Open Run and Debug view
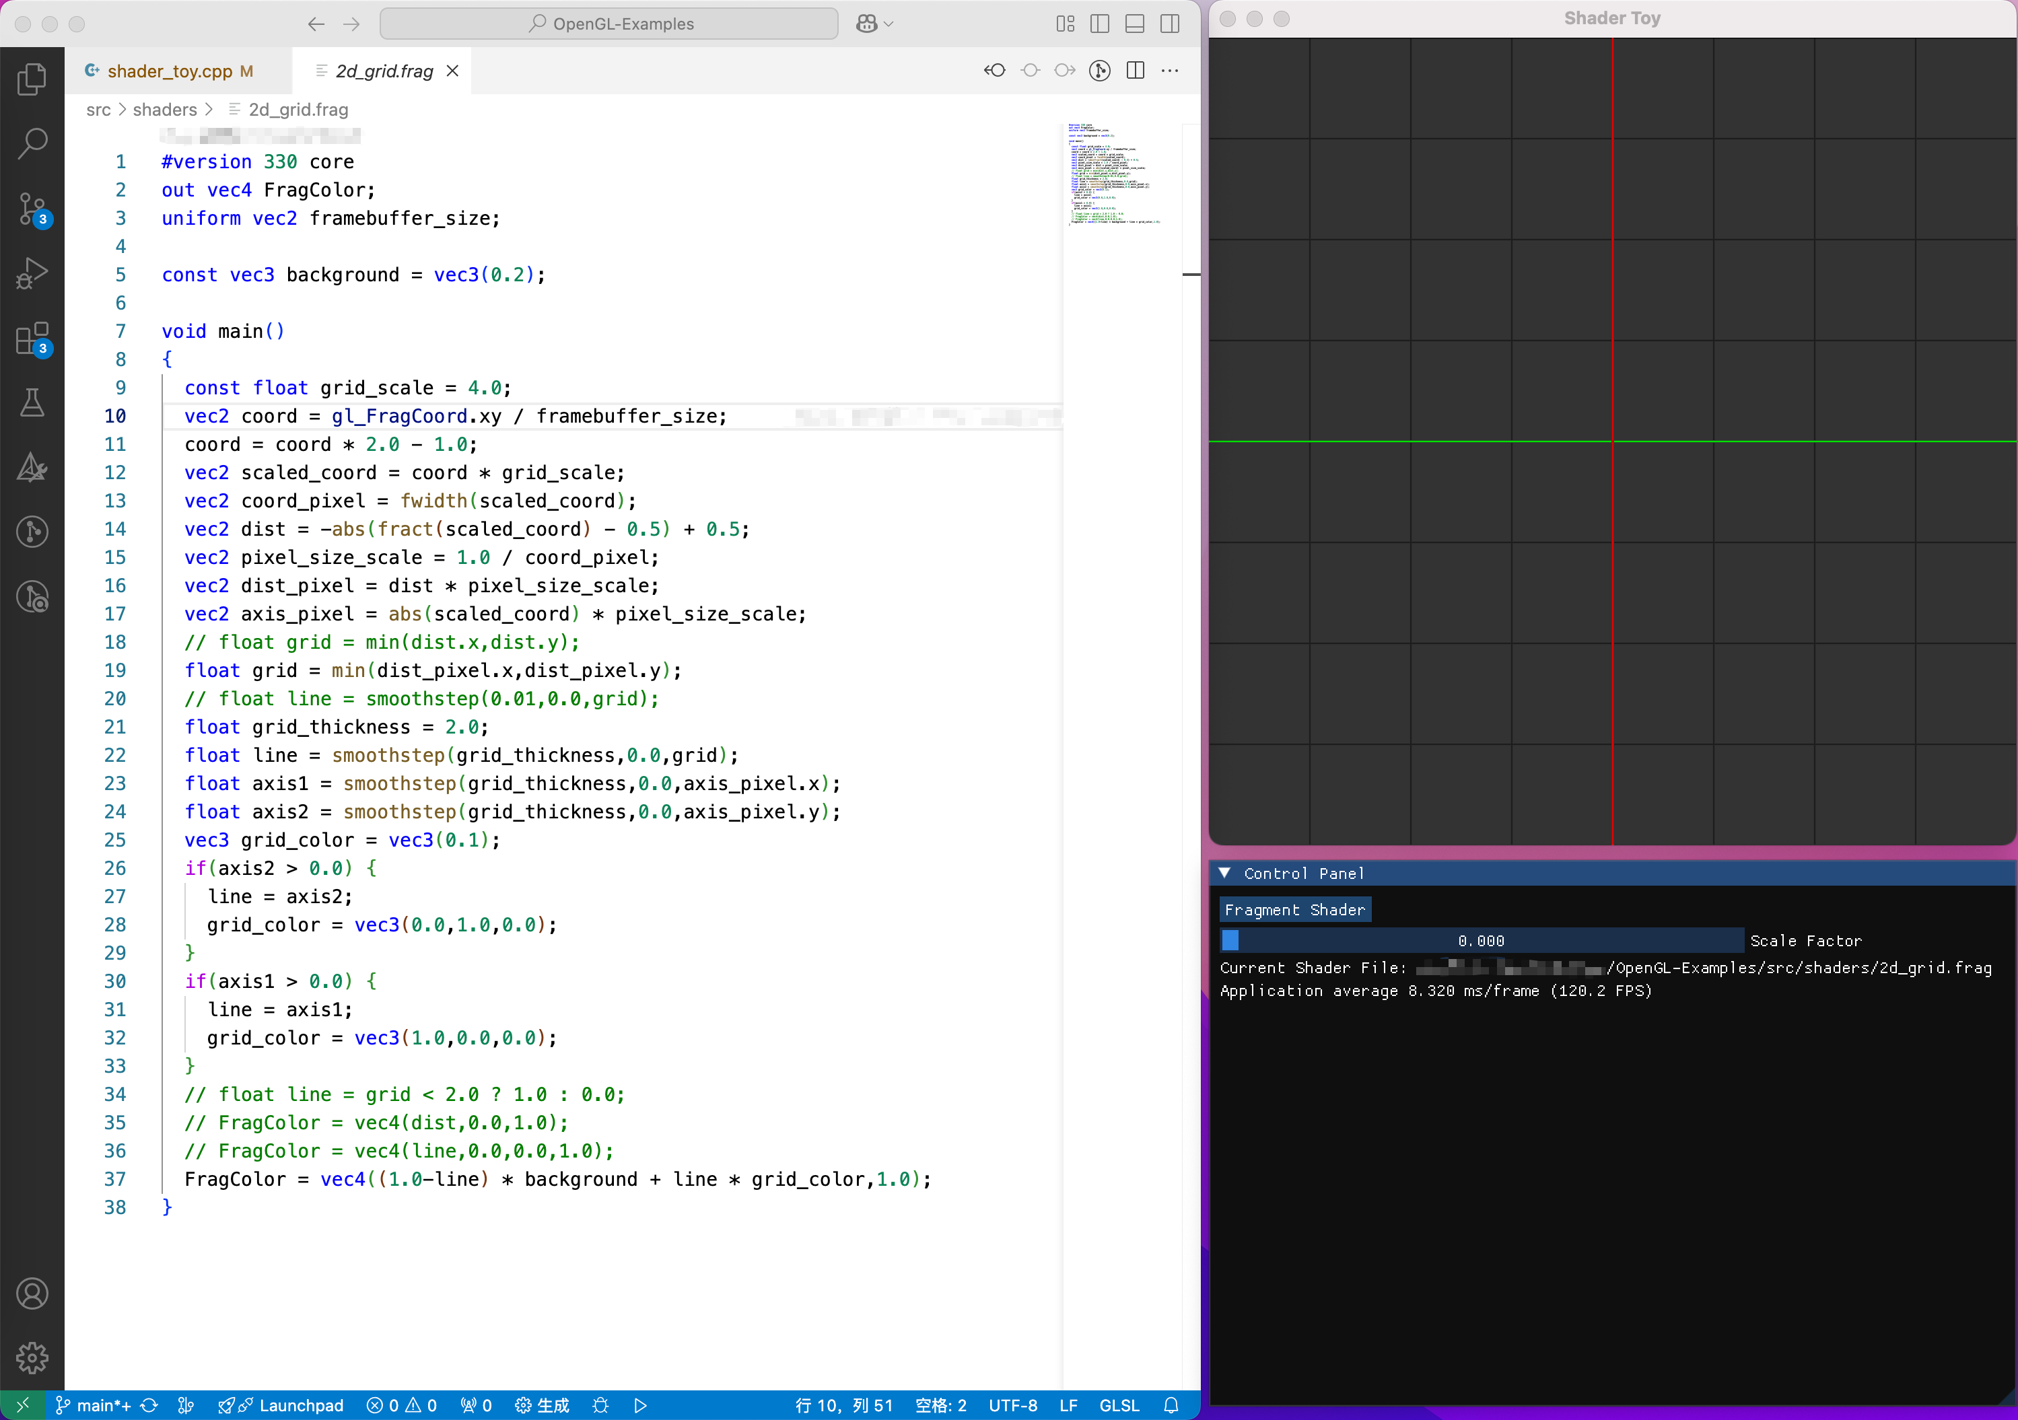This screenshot has height=1420, width=2018. tap(32, 273)
